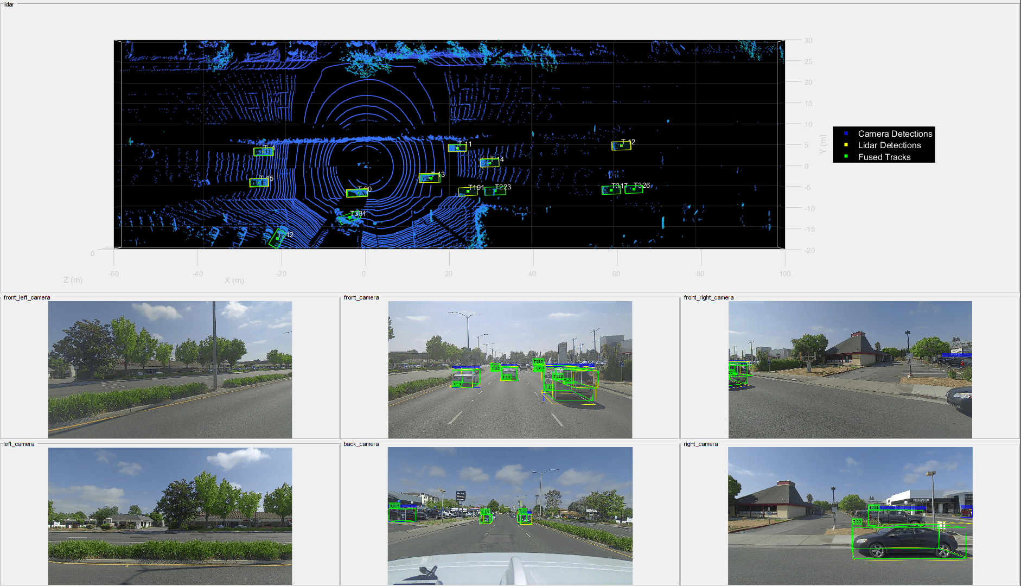This screenshot has width=1021, height=586.
Task: Select the T223 track box in lidar view
Action: 495,190
